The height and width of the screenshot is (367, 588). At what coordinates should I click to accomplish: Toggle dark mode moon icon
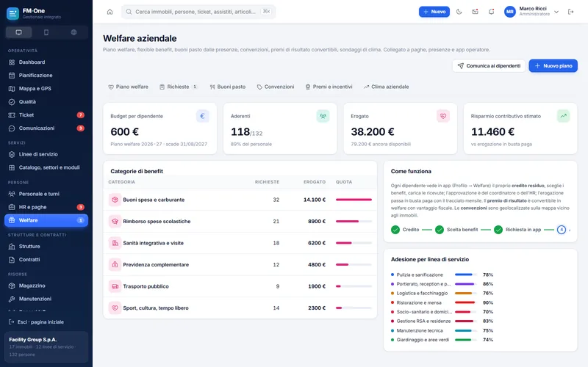(x=459, y=12)
